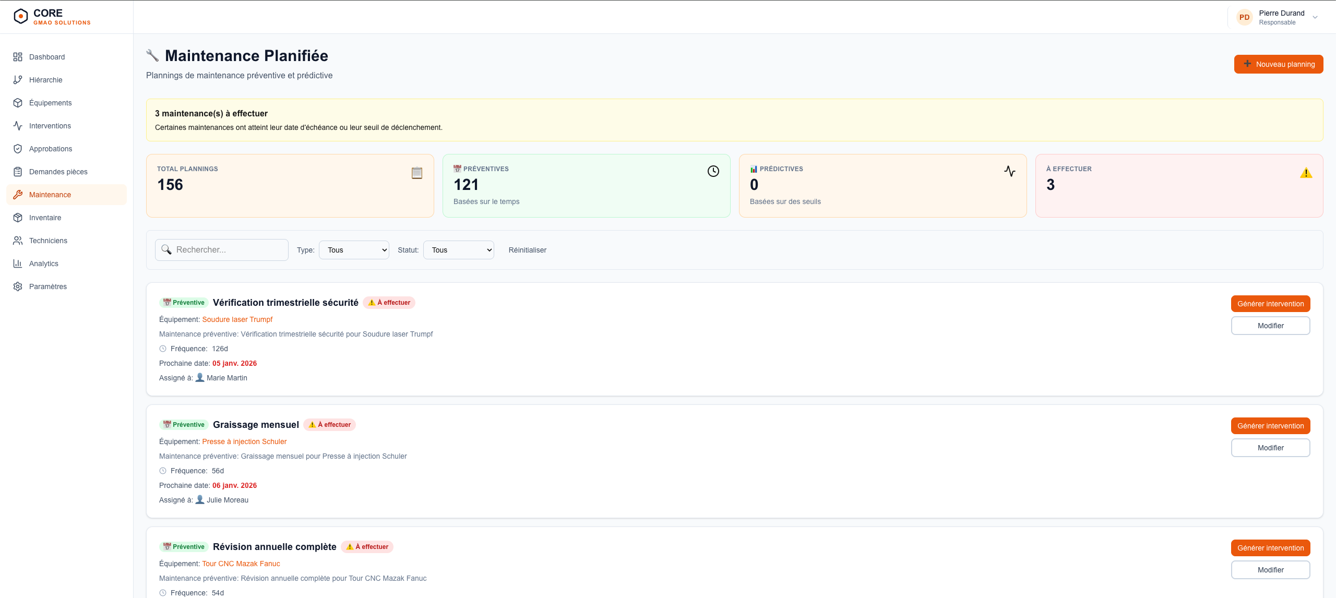
Task: Click the warning triangle in À effectuer card
Action: [1306, 173]
